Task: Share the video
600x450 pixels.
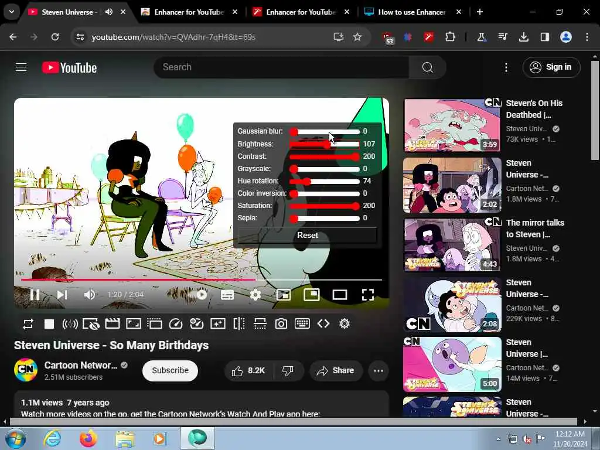Action: (x=336, y=370)
